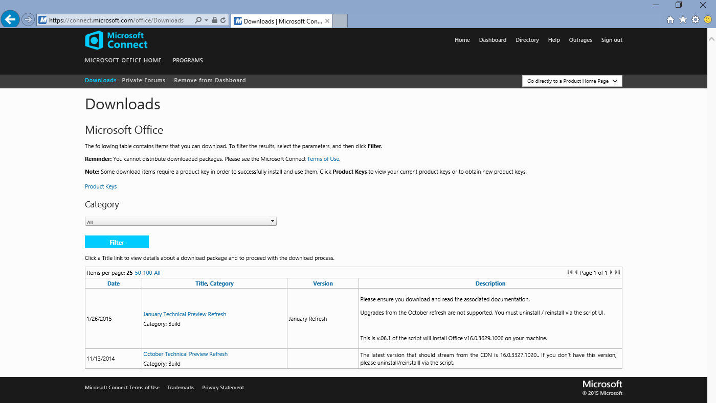Open PROGRAMS menu item
The image size is (716, 403).
point(188,60)
